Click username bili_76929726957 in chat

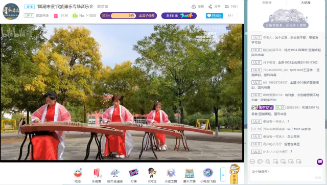(275, 83)
